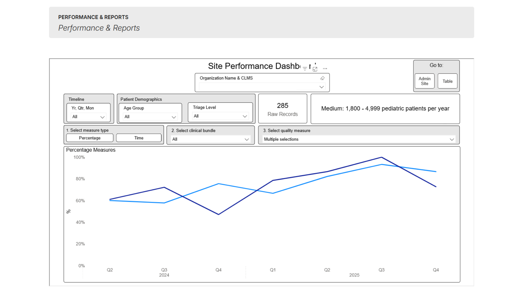
Task: Go to the Admin Site page
Action: [x=424, y=81]
